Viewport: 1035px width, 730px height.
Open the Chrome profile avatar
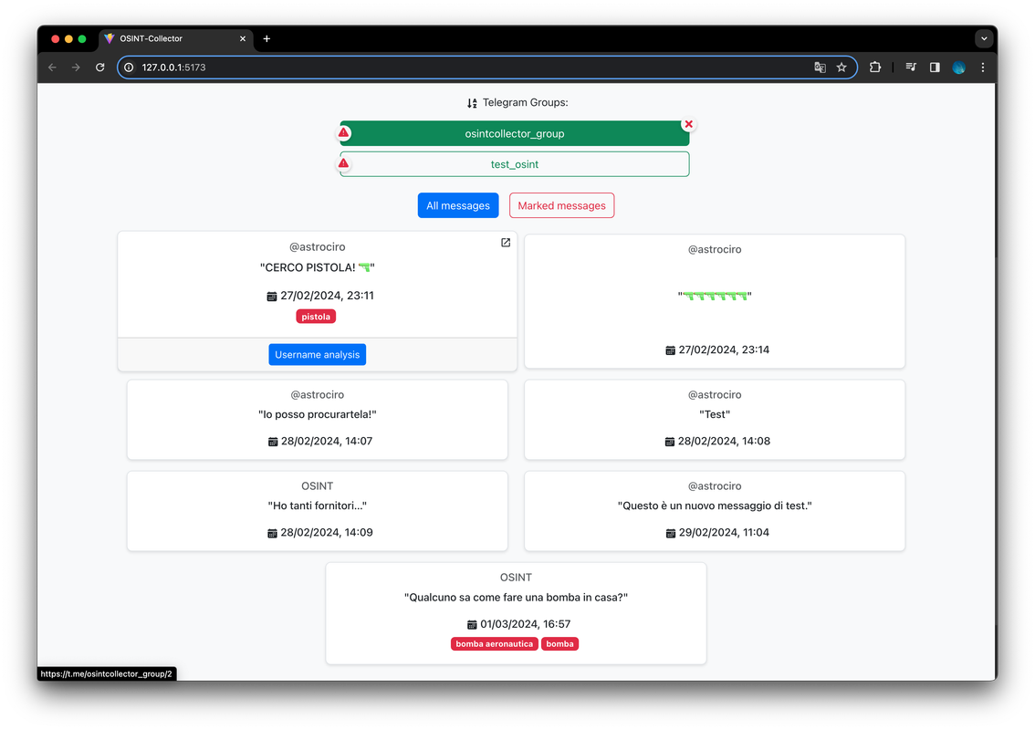coord(959,68)
